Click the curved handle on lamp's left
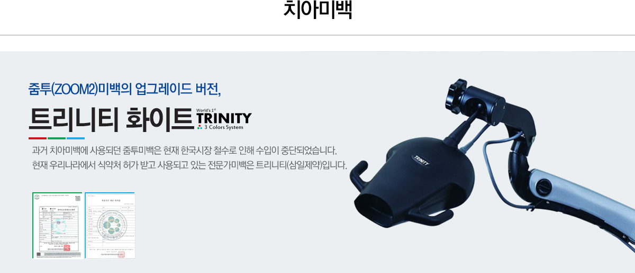This screenshot has width=635, height=273. [x=358, y=173]
